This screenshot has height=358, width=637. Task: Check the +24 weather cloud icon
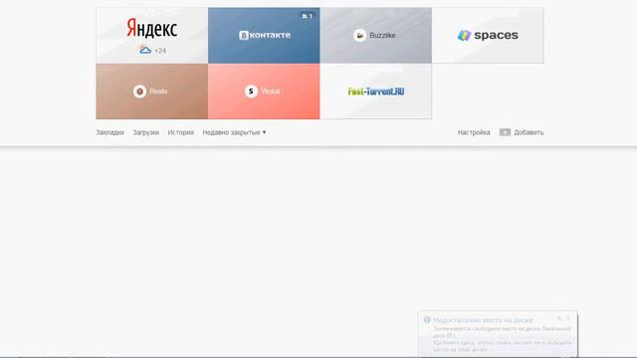coord(145,51)
